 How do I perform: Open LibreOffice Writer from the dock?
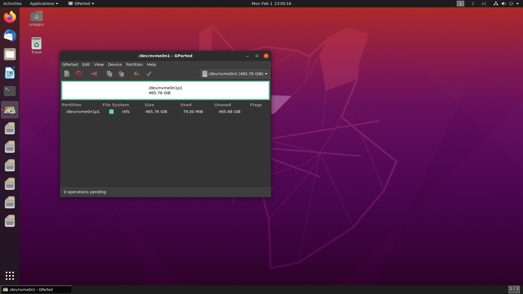(10, 73)
